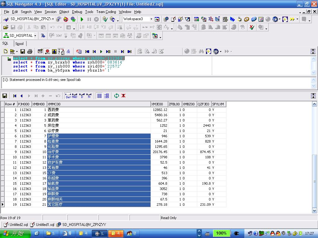Open the Team Coding menu
The image size is (318, 238).
(x=106, y=12)
